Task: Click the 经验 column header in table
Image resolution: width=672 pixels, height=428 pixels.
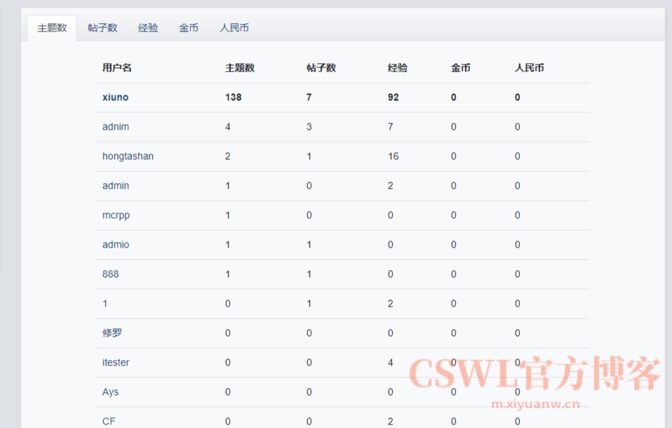Action: (x=398, y=68)
